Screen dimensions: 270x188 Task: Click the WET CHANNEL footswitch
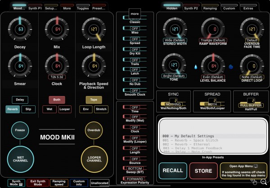tap(21, 159)
